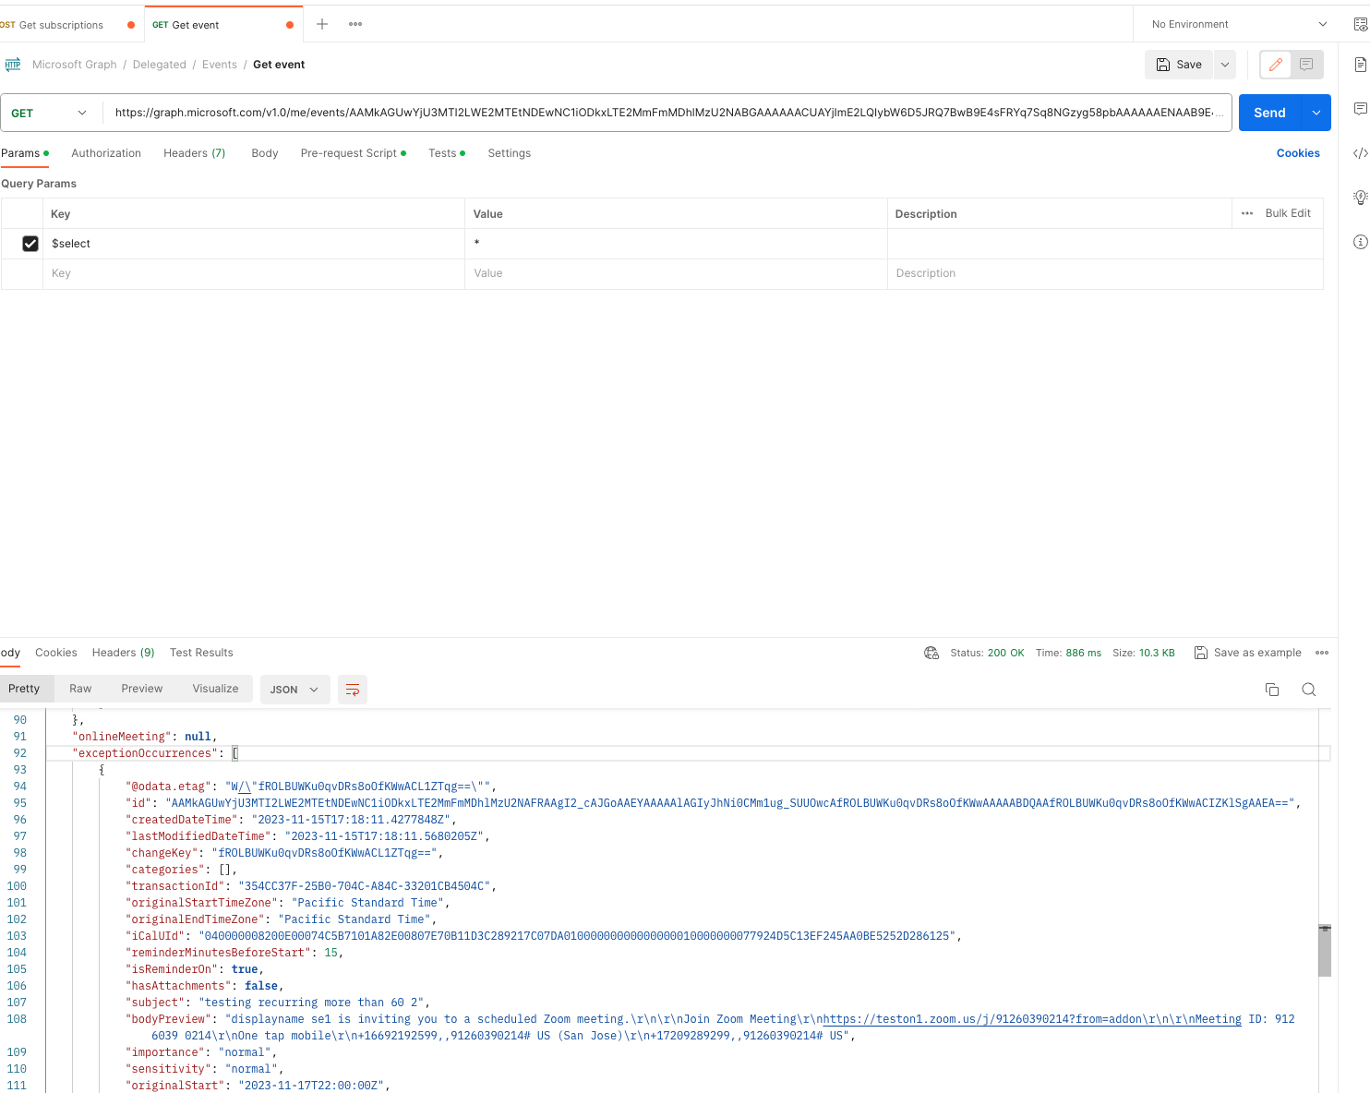Copy the response body
This screenshot has height=1093, width=1370.
tap(1272, 690)
